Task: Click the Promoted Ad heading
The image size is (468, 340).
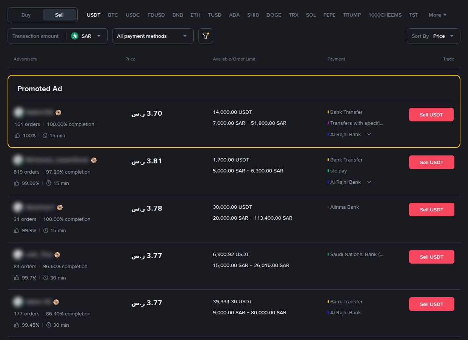Action: pos(40,89)
